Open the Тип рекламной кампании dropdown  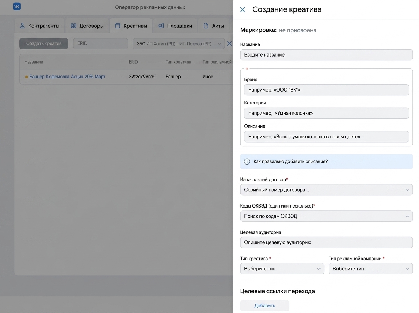click(x=370, y=269)
